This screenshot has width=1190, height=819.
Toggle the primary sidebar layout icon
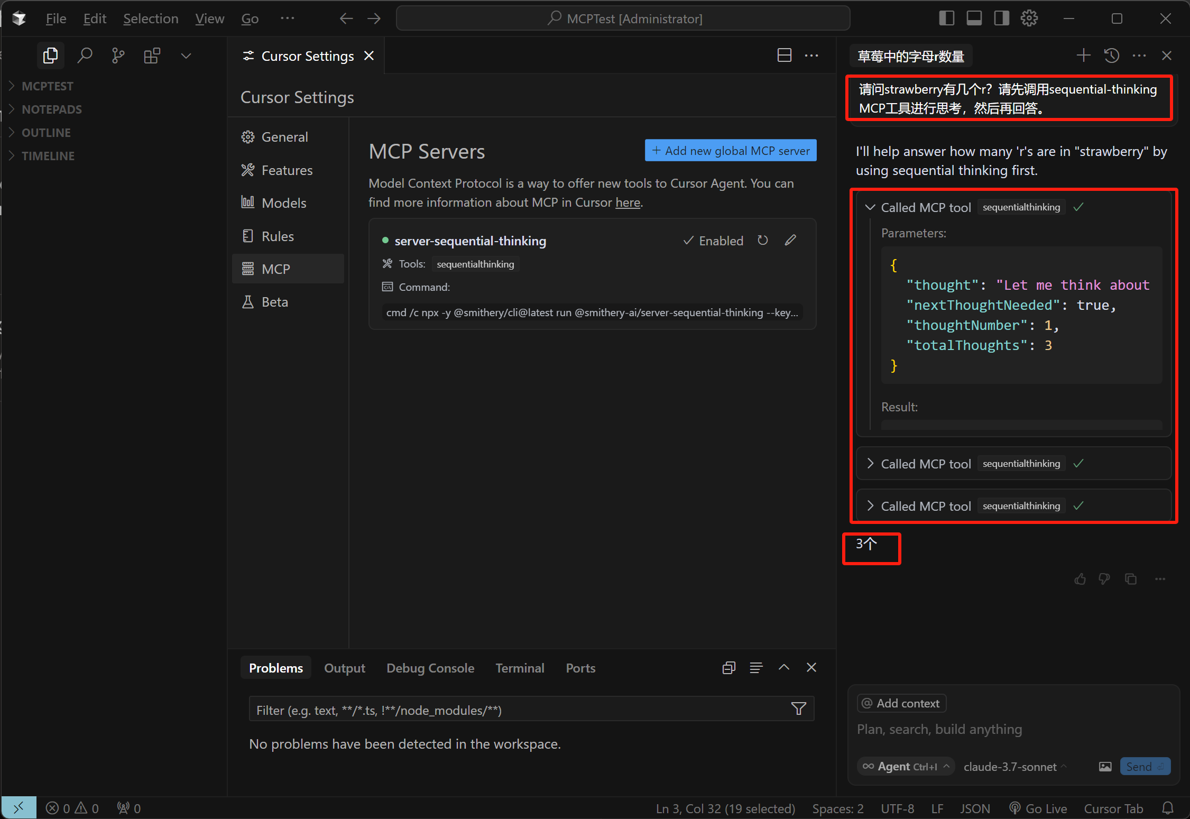tap(946, 19)
